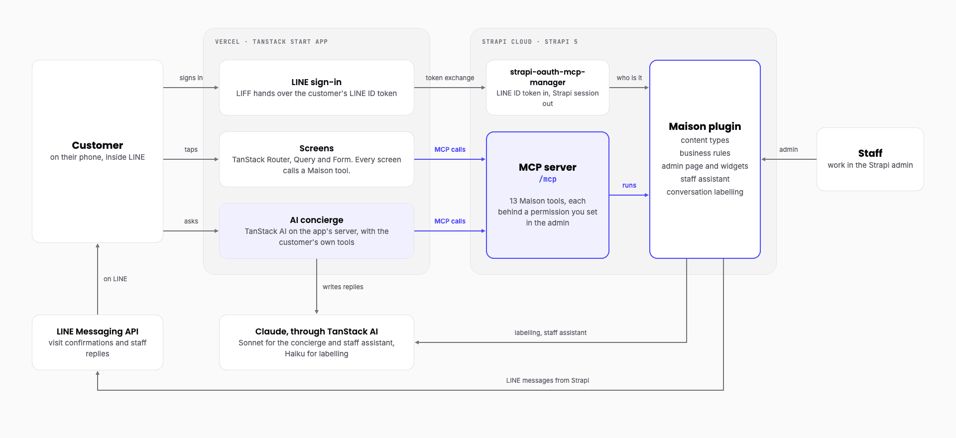Screen dimensions: 956x438
Task: Click "visit confirmations and staff replies" description
Action: point(98,348)
